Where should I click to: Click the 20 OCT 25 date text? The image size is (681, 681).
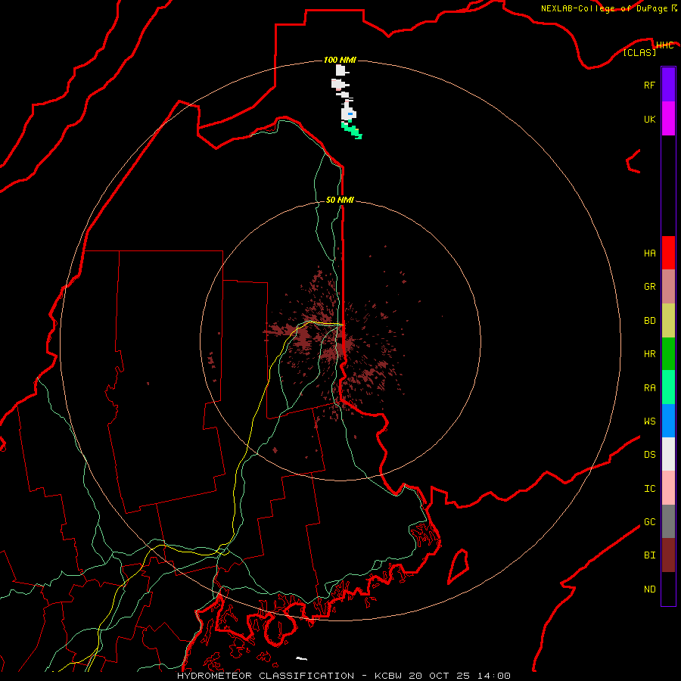[440, 676]
